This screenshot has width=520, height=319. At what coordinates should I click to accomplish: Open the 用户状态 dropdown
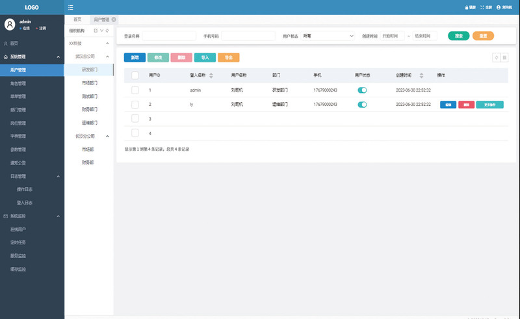(327, 36)
